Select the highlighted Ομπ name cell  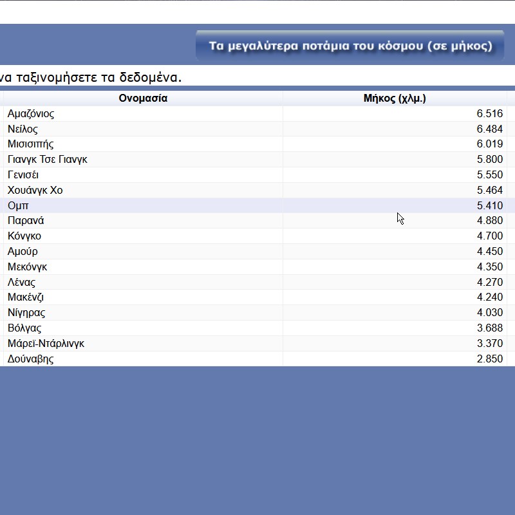tap(143, 205)
